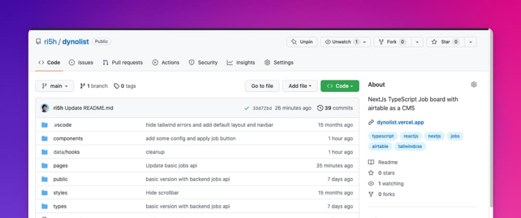Click the Go to file button

pos(262,86)
